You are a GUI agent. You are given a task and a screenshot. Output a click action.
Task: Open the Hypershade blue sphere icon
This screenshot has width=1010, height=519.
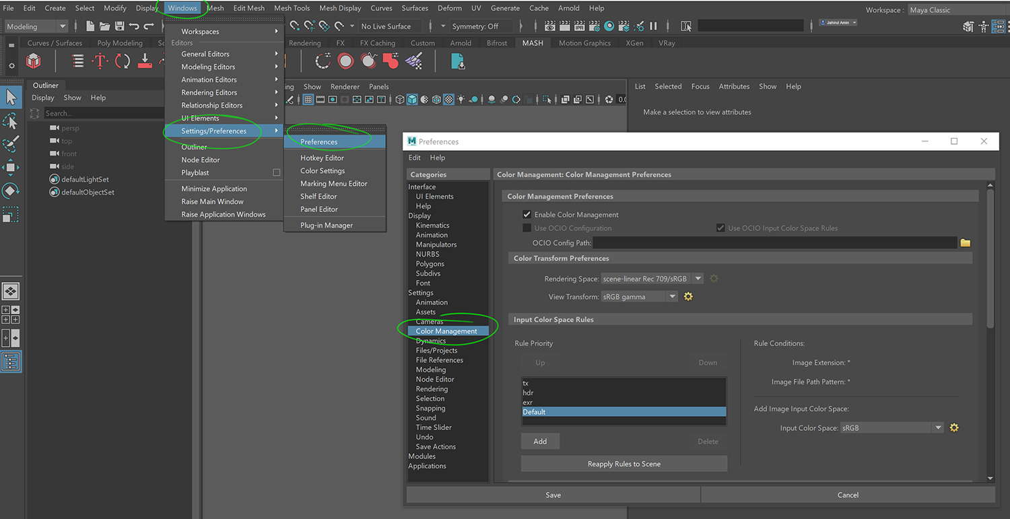609,26
